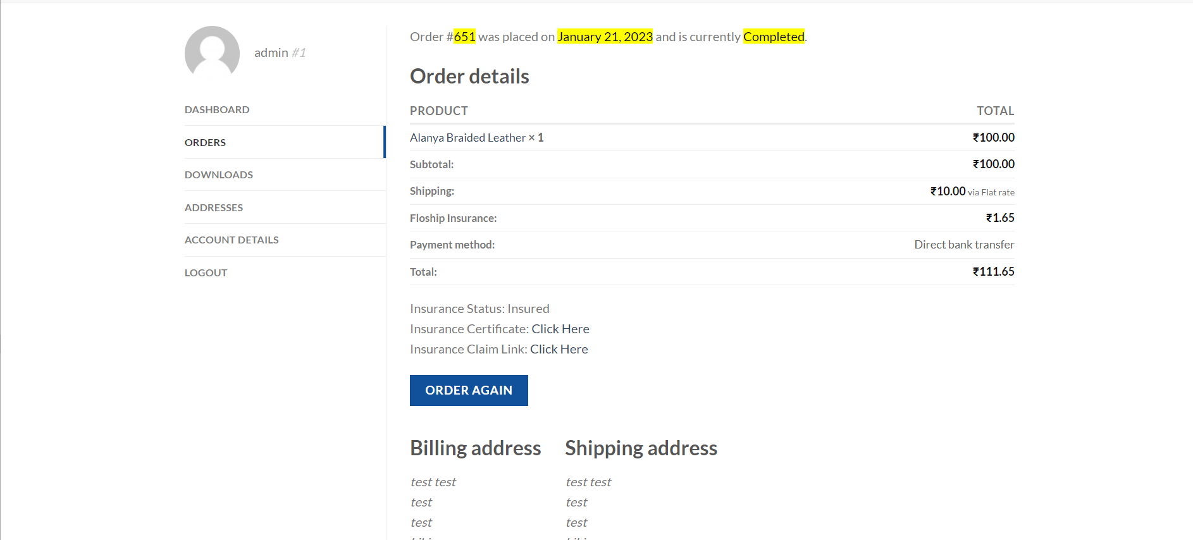
Task: Click the admin avatar image
Action: (212, 53)
